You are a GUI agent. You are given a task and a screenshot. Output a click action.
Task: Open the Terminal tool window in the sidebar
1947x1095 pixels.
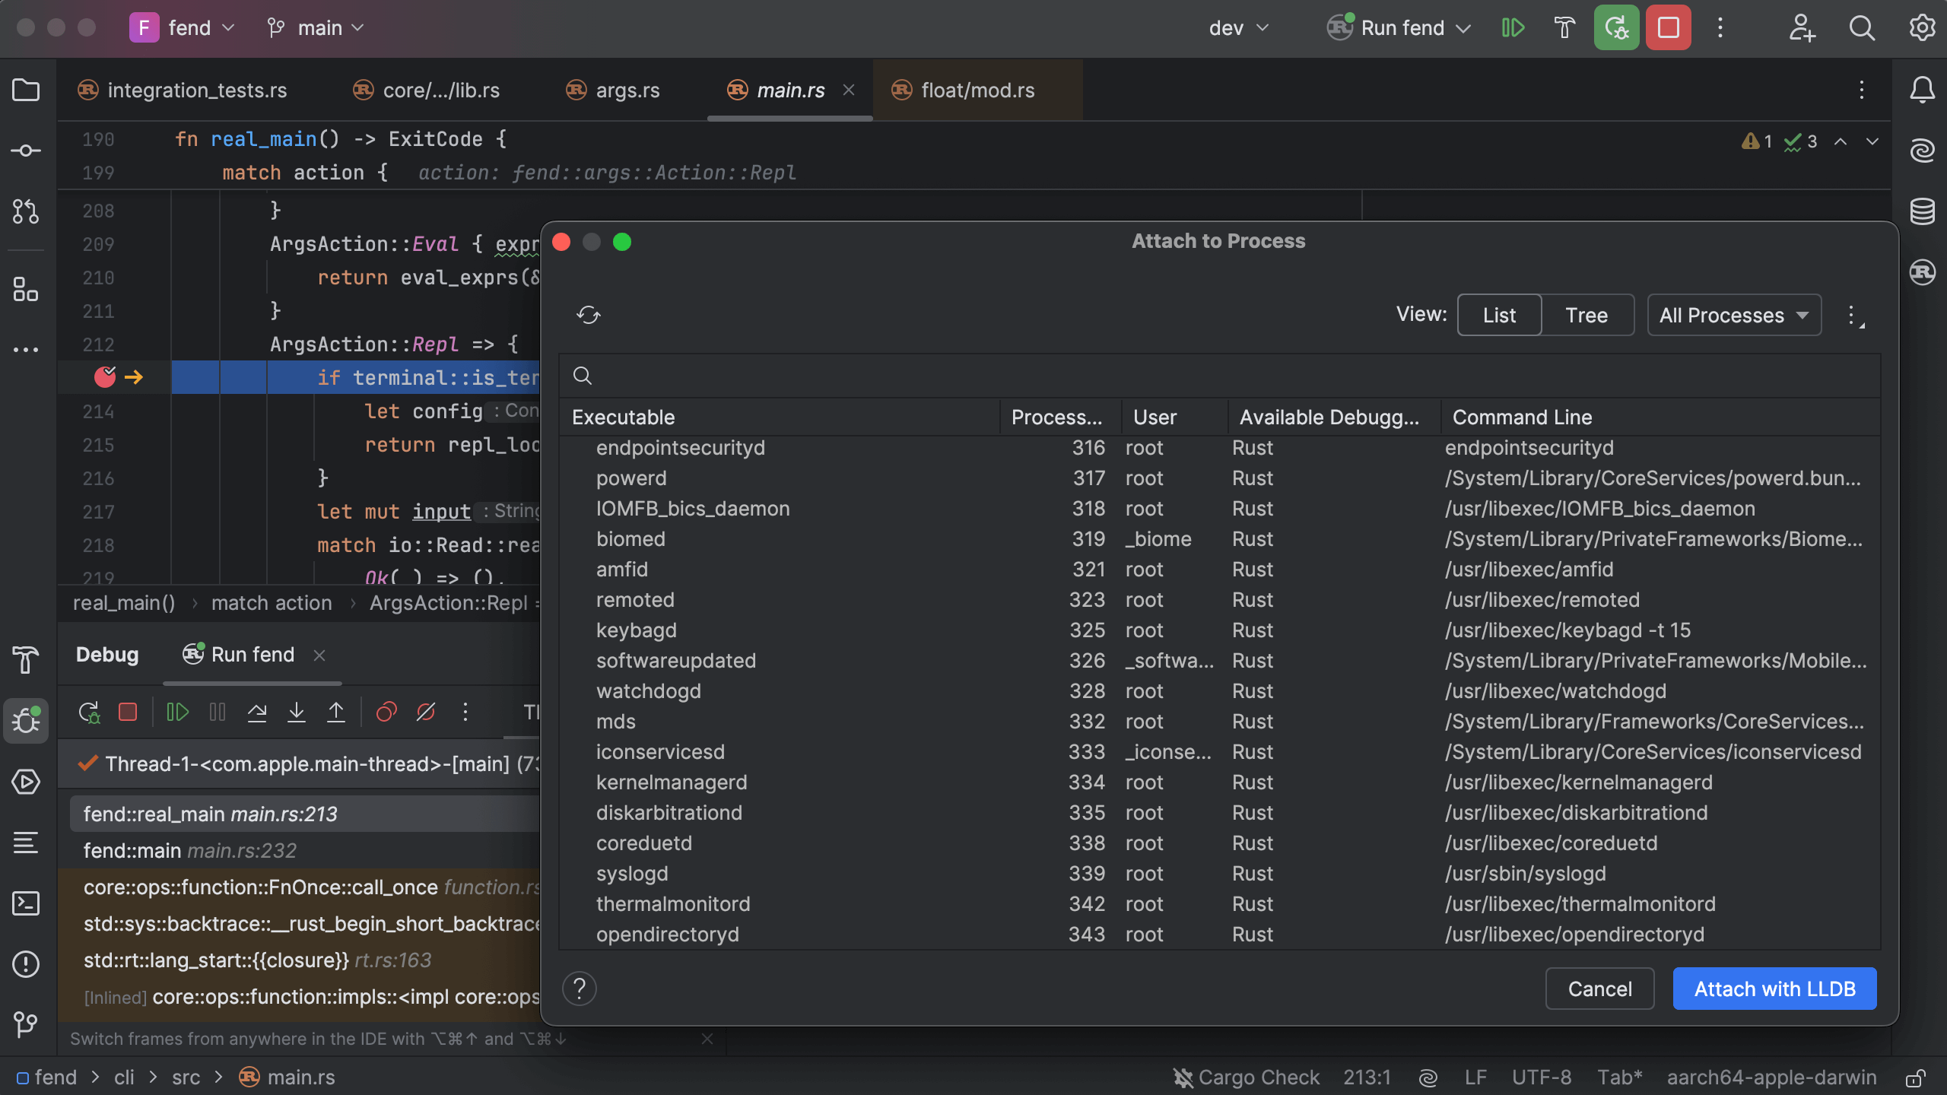pyautogui.click(x=26, y=903)
